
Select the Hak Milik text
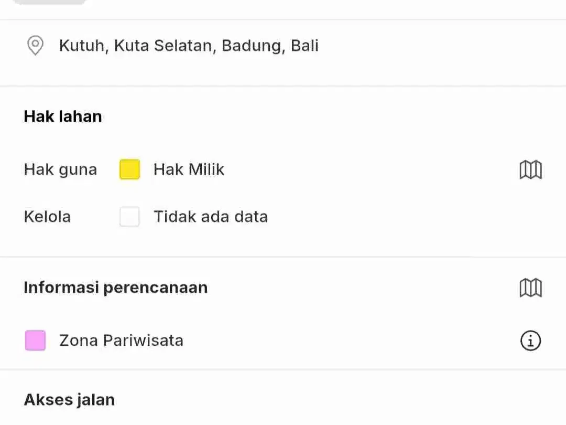tap(189, 169)
